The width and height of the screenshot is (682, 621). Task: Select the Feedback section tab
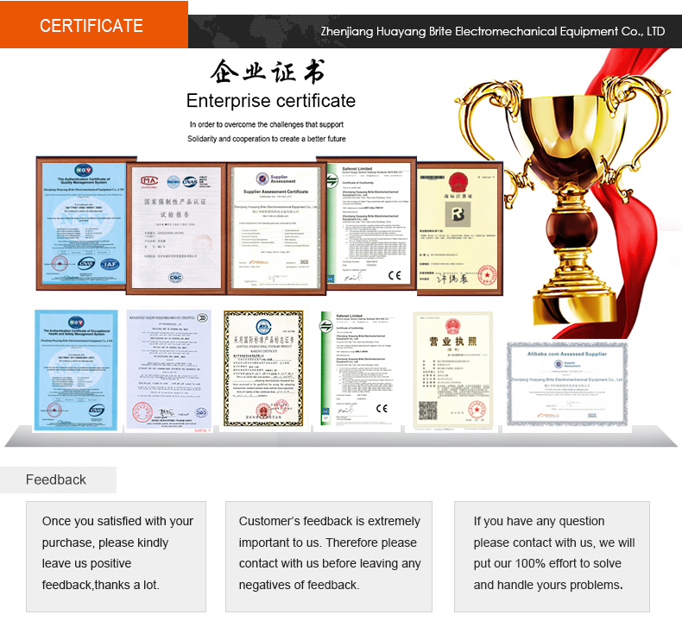[57, 480]
